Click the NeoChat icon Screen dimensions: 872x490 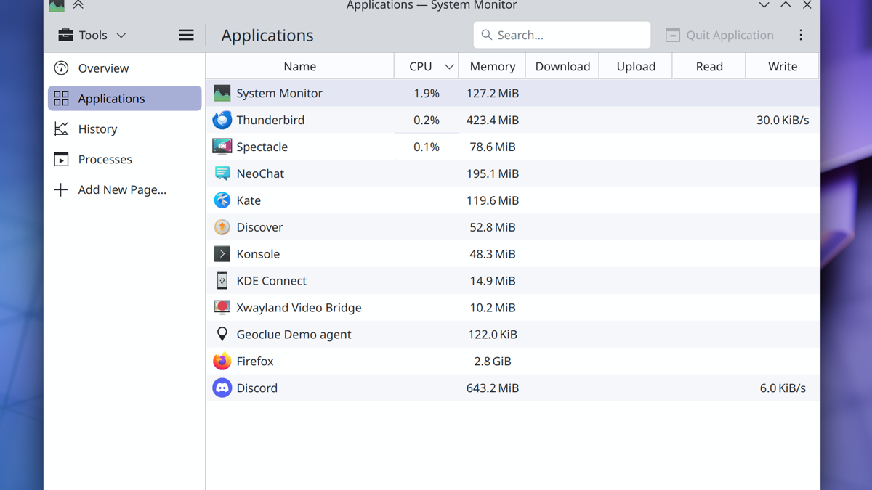pos(222,173)
